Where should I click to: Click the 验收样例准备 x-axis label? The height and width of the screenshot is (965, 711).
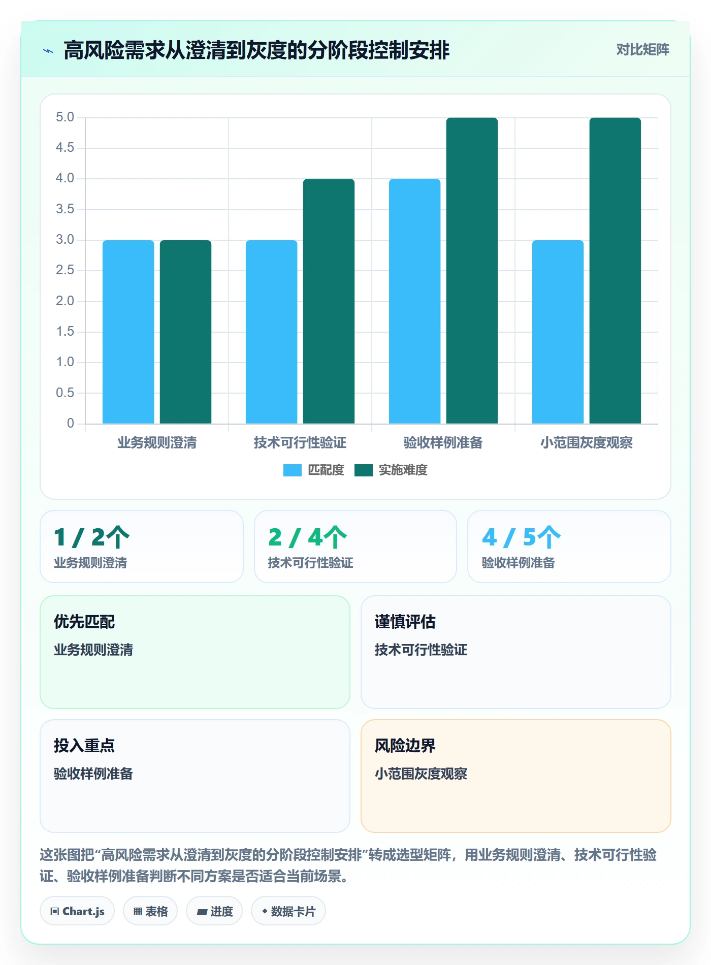coord(443,443)
